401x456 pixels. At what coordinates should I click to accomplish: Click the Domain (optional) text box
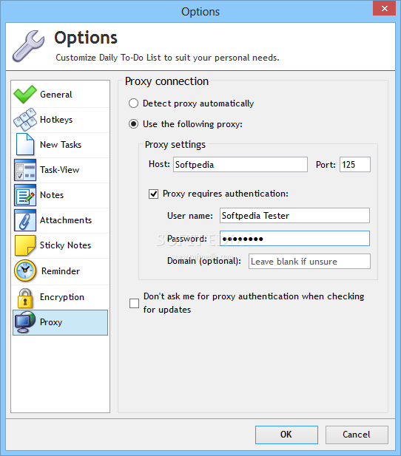tap(309, 261)
